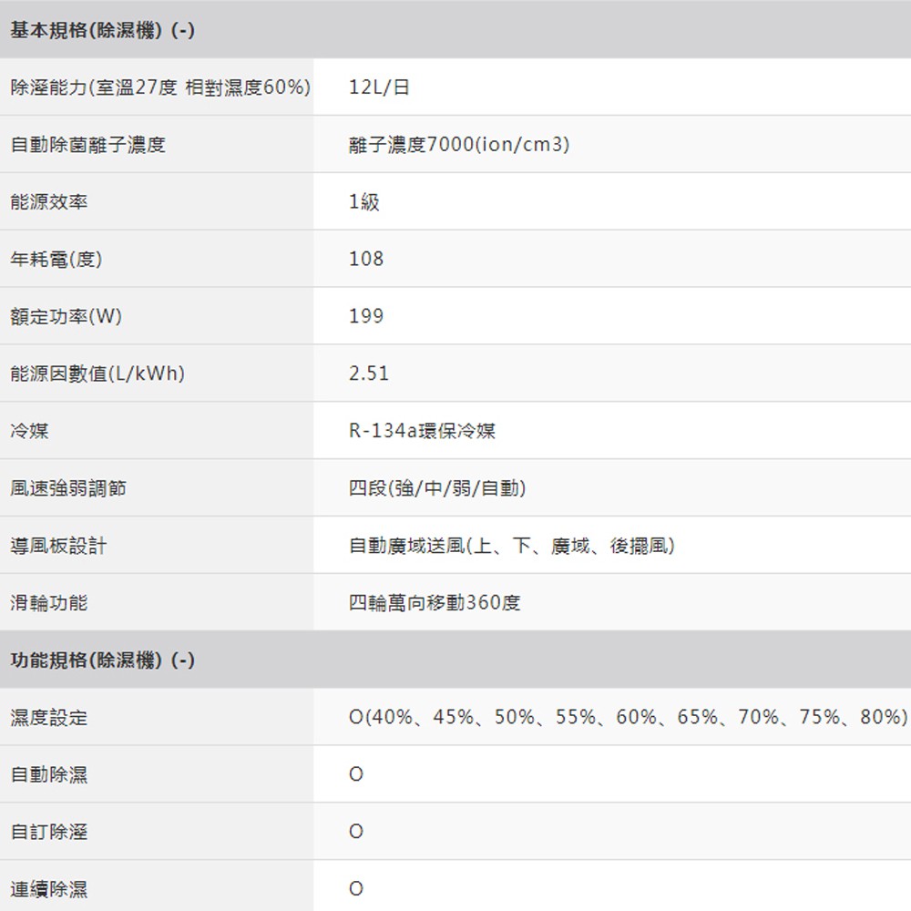Click the 除溼能力 row label

point(159,87)
